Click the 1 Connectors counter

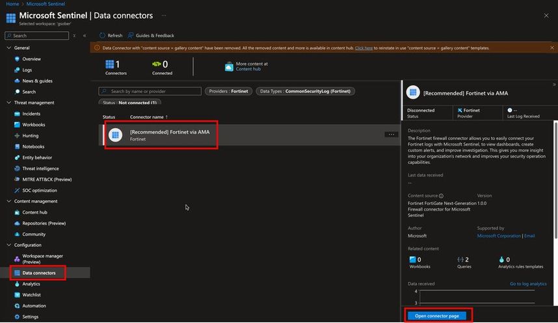click(x=115, y=67)
